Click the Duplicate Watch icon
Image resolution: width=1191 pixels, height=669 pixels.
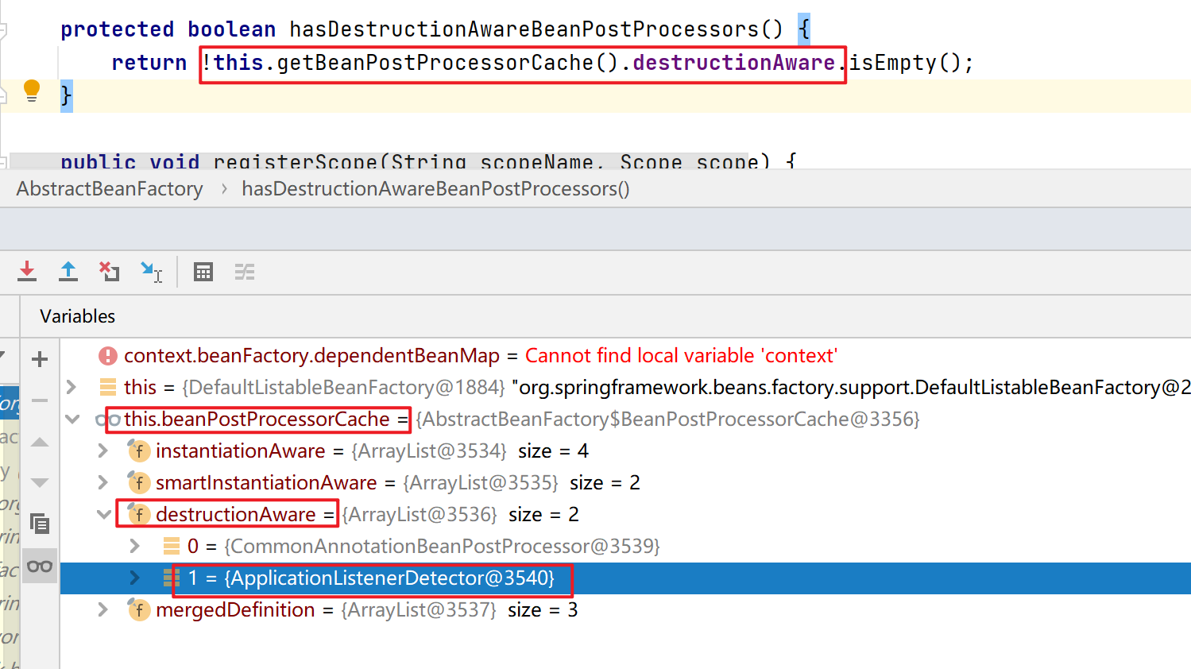[x=40, y=524]
